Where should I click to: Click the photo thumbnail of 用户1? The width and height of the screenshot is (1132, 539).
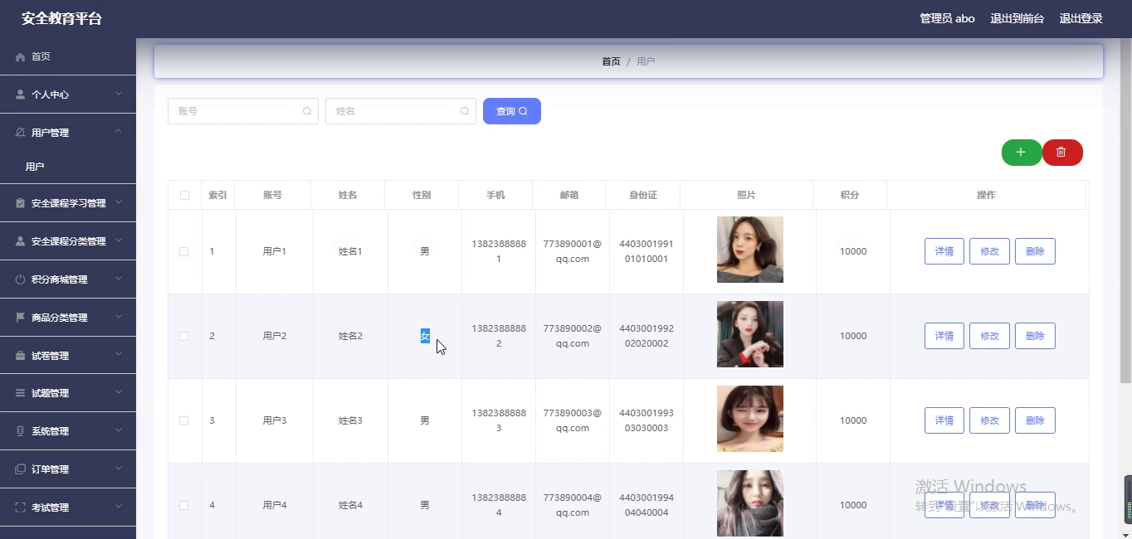click(750, 250)
